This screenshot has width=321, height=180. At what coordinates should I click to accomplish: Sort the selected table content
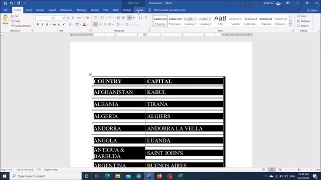(x=140, y=18)
